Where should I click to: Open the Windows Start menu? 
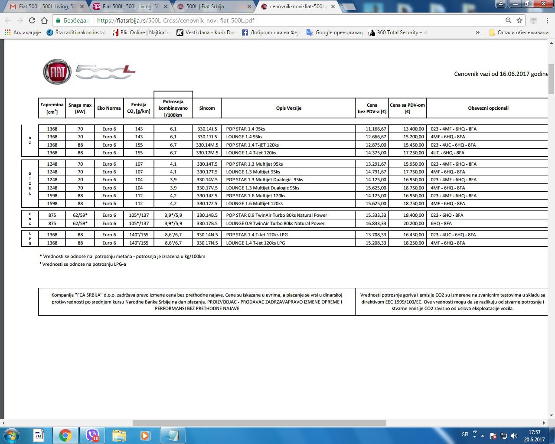pyautogui.click(x=12, y=435)
